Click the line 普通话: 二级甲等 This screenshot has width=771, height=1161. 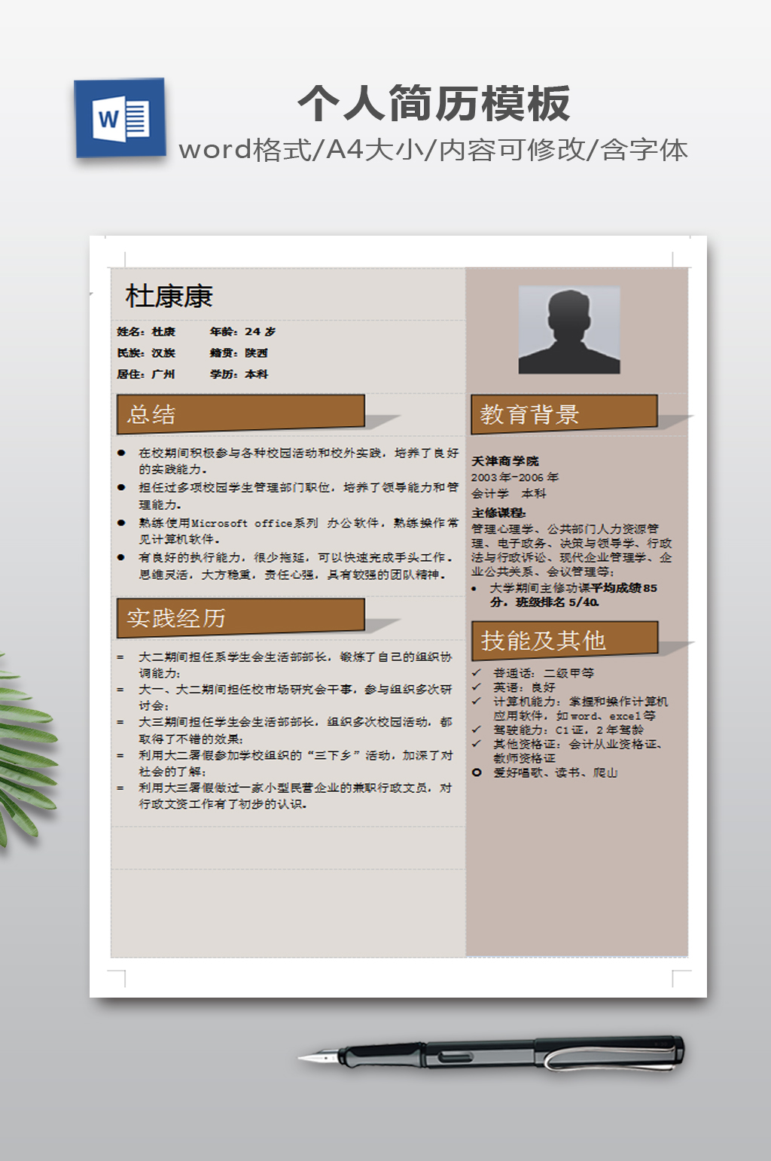544,673
